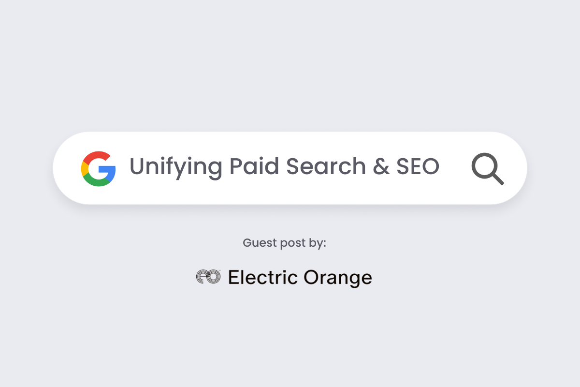Viewport: 580px width, 387px height.
Task: Click the magnifying glass search icon
Action: pos(487,169)
